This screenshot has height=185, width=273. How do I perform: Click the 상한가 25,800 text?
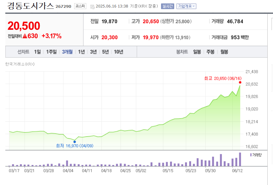point(176,21)
